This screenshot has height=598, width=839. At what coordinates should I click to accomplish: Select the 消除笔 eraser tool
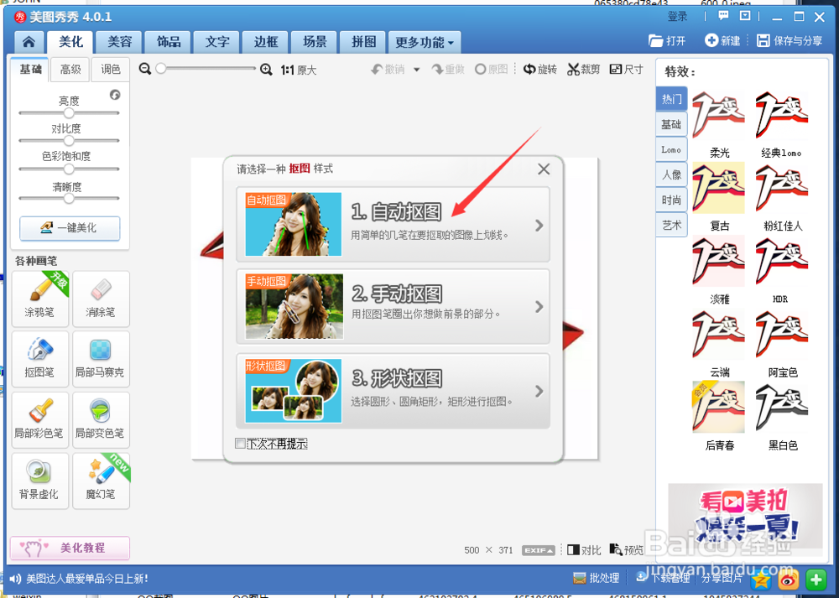[101, 299]
